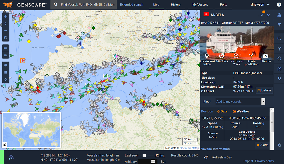284x164 pixels.
Task: Click Locate and follow pin icon
Action: [207, 56]
